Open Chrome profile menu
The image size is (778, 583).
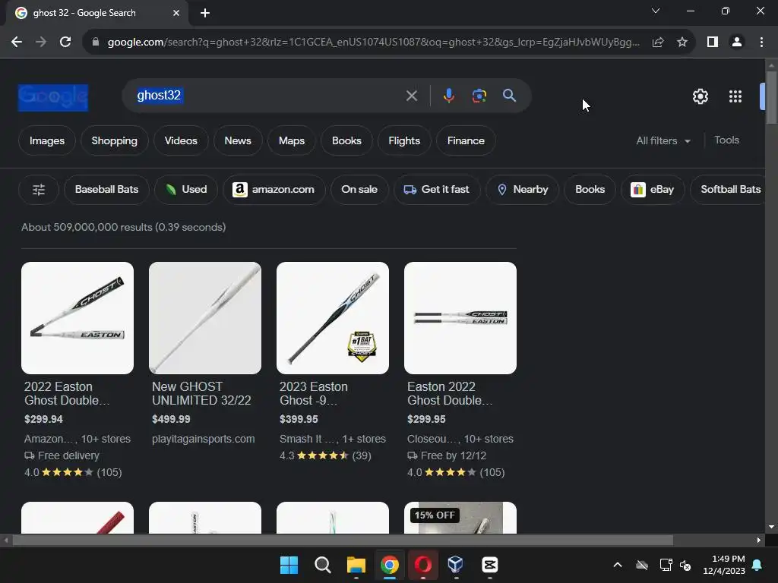click(737, 43)
